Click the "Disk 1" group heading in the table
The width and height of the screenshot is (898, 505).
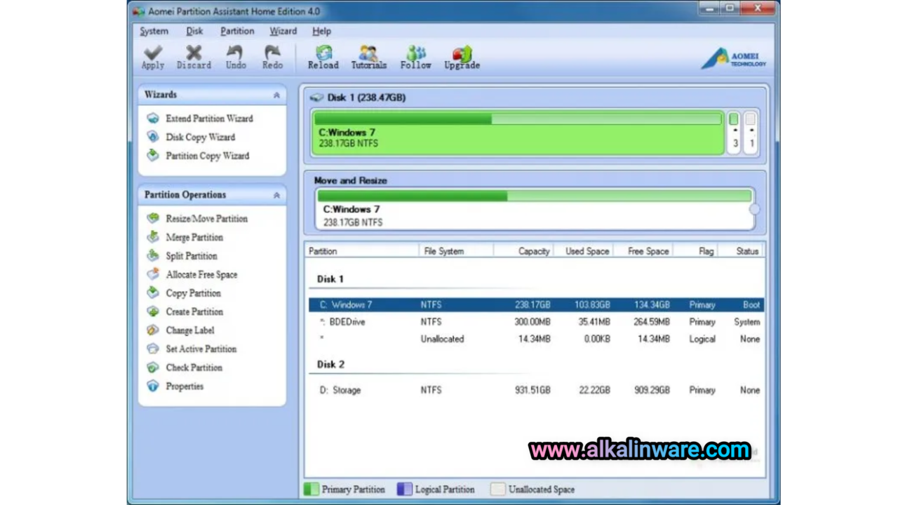click(330, 279)
